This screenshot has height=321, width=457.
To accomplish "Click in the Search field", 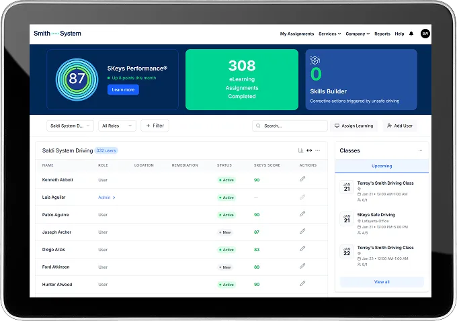I will pyautogui.click(x=290, y=126).
